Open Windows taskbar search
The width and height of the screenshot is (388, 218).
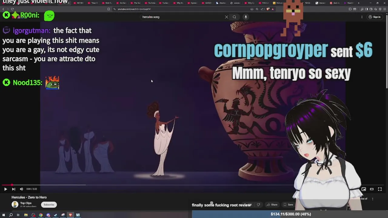click(x=11, y=215)
